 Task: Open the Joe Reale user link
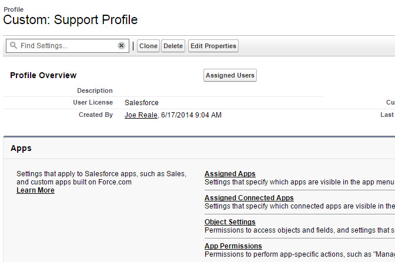coord(141,115)
